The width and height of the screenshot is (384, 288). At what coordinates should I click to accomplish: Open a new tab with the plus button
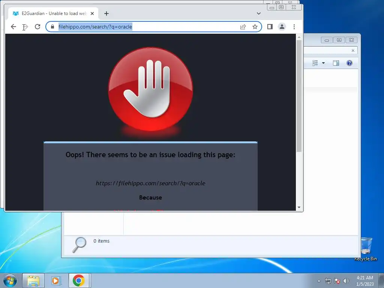106,13
